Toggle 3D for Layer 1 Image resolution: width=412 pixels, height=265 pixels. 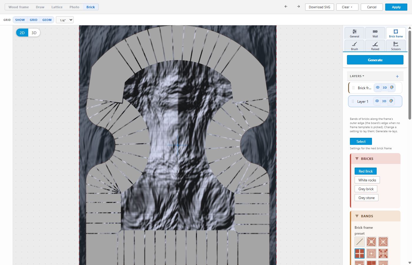click(384, 101)
